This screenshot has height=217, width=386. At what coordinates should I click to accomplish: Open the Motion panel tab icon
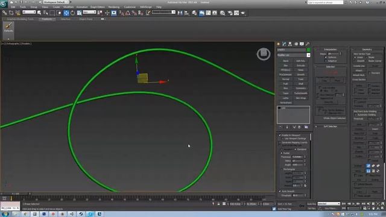click(296, 44)
